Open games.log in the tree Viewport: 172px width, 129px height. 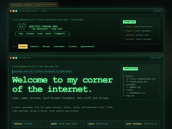[135, 87]
